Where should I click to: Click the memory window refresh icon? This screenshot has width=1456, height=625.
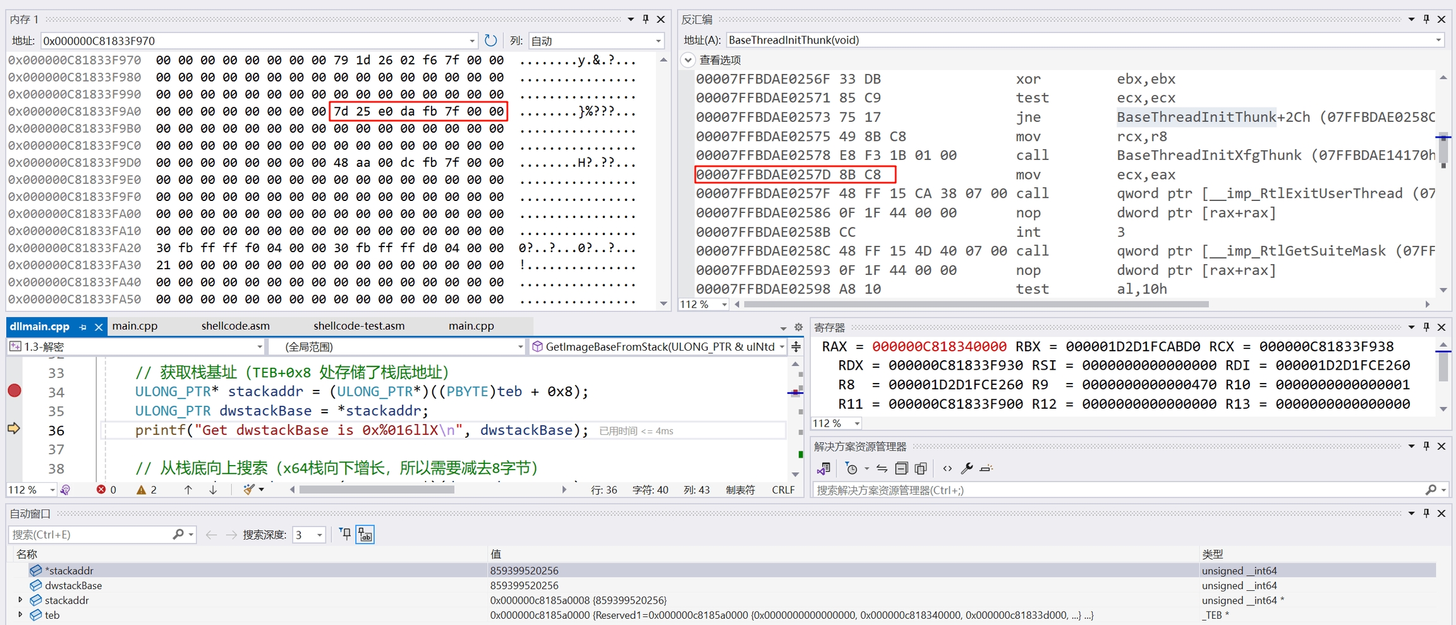pyautogui.click(x=490, y=40)
